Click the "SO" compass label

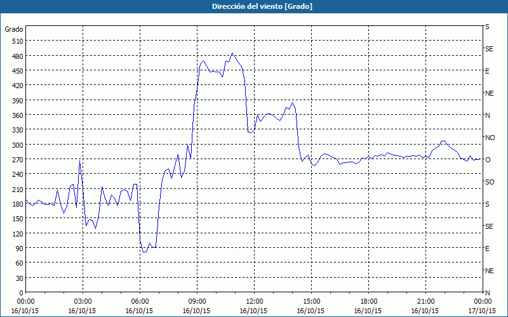click(x=490, y=182)
